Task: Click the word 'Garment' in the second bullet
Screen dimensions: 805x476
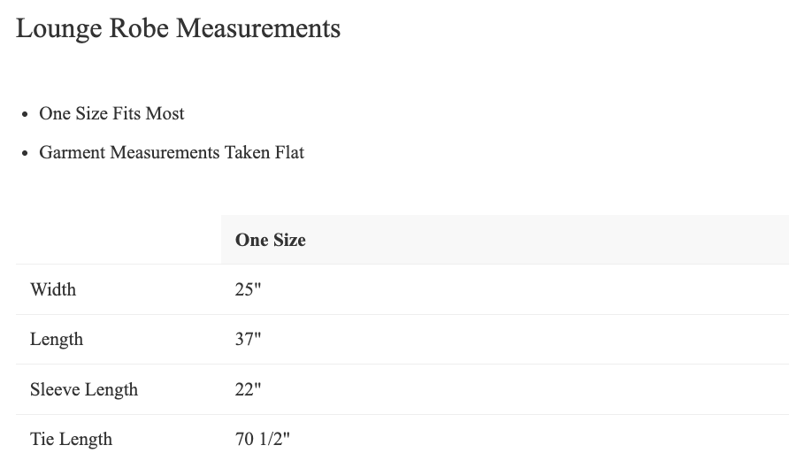Action: [72, 152]
